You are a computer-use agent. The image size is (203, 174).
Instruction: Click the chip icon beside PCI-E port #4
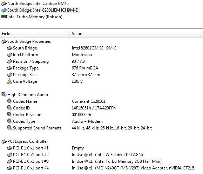(9, 168)
